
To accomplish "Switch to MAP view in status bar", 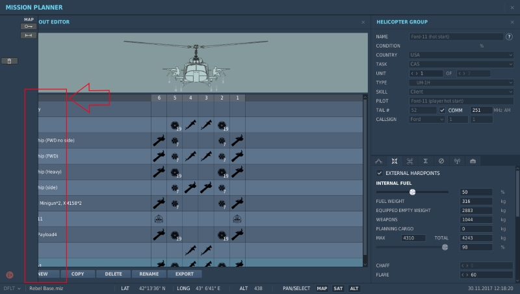I will [322, 288].
